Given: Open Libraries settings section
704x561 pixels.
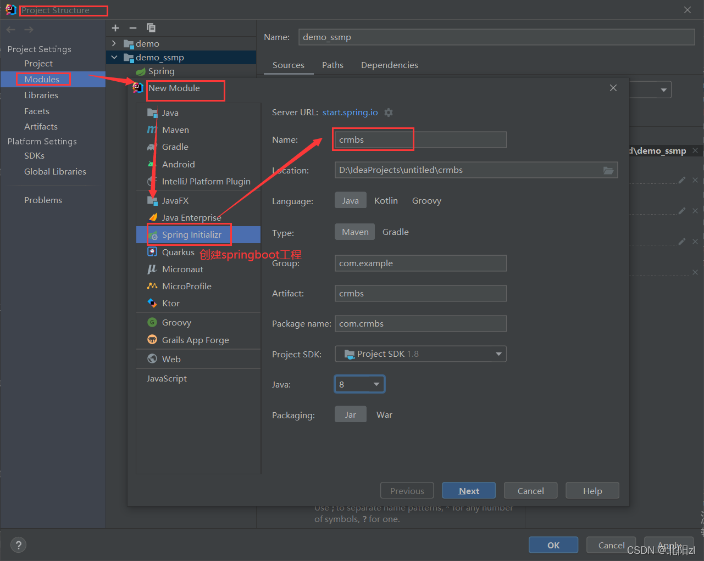Looking at the screenshot, I should 41,95.
